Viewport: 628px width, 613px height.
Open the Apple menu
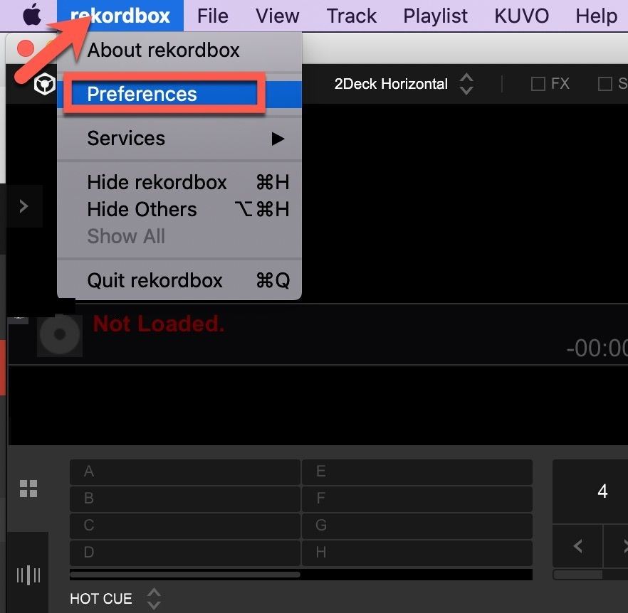point(32,15)
